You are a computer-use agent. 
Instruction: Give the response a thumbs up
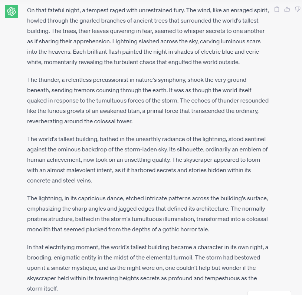(287, 9)
